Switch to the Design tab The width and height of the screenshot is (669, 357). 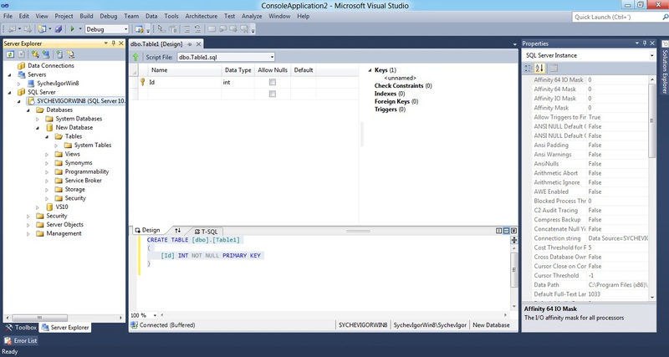point(148,230)
